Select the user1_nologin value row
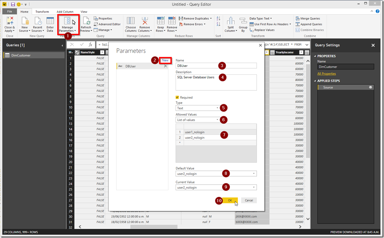The image size is (384, 238). tap(216, 132)
